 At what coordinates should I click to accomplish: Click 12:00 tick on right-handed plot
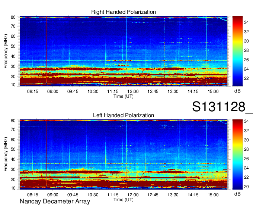click(x=133, y=91)
